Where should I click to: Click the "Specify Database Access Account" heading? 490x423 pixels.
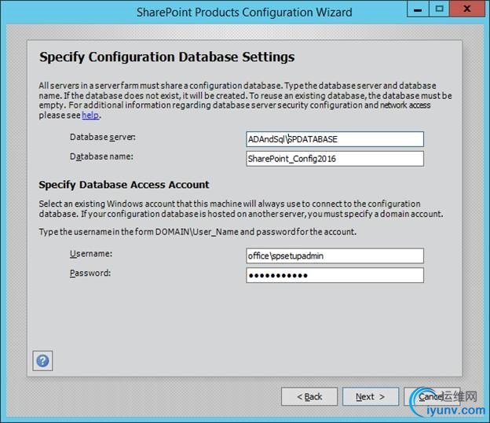[124, 185]
